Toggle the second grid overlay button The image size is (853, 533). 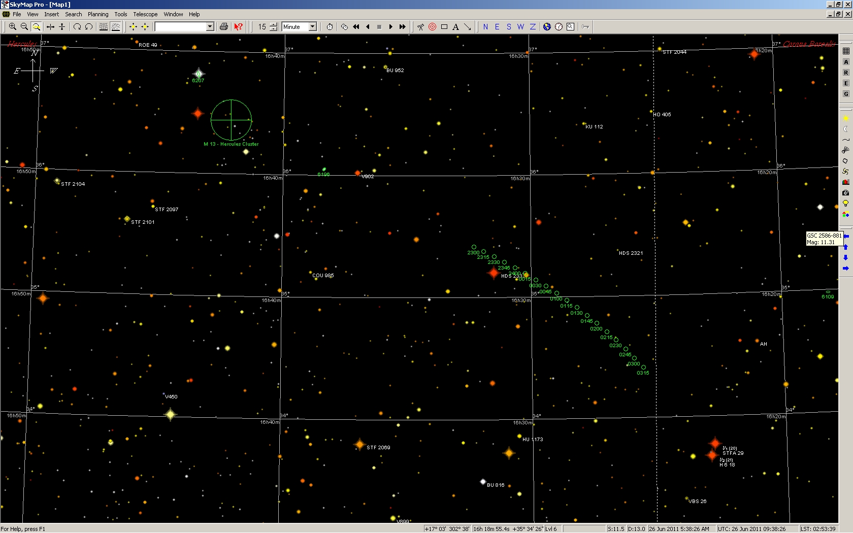(x=116, y=27)
